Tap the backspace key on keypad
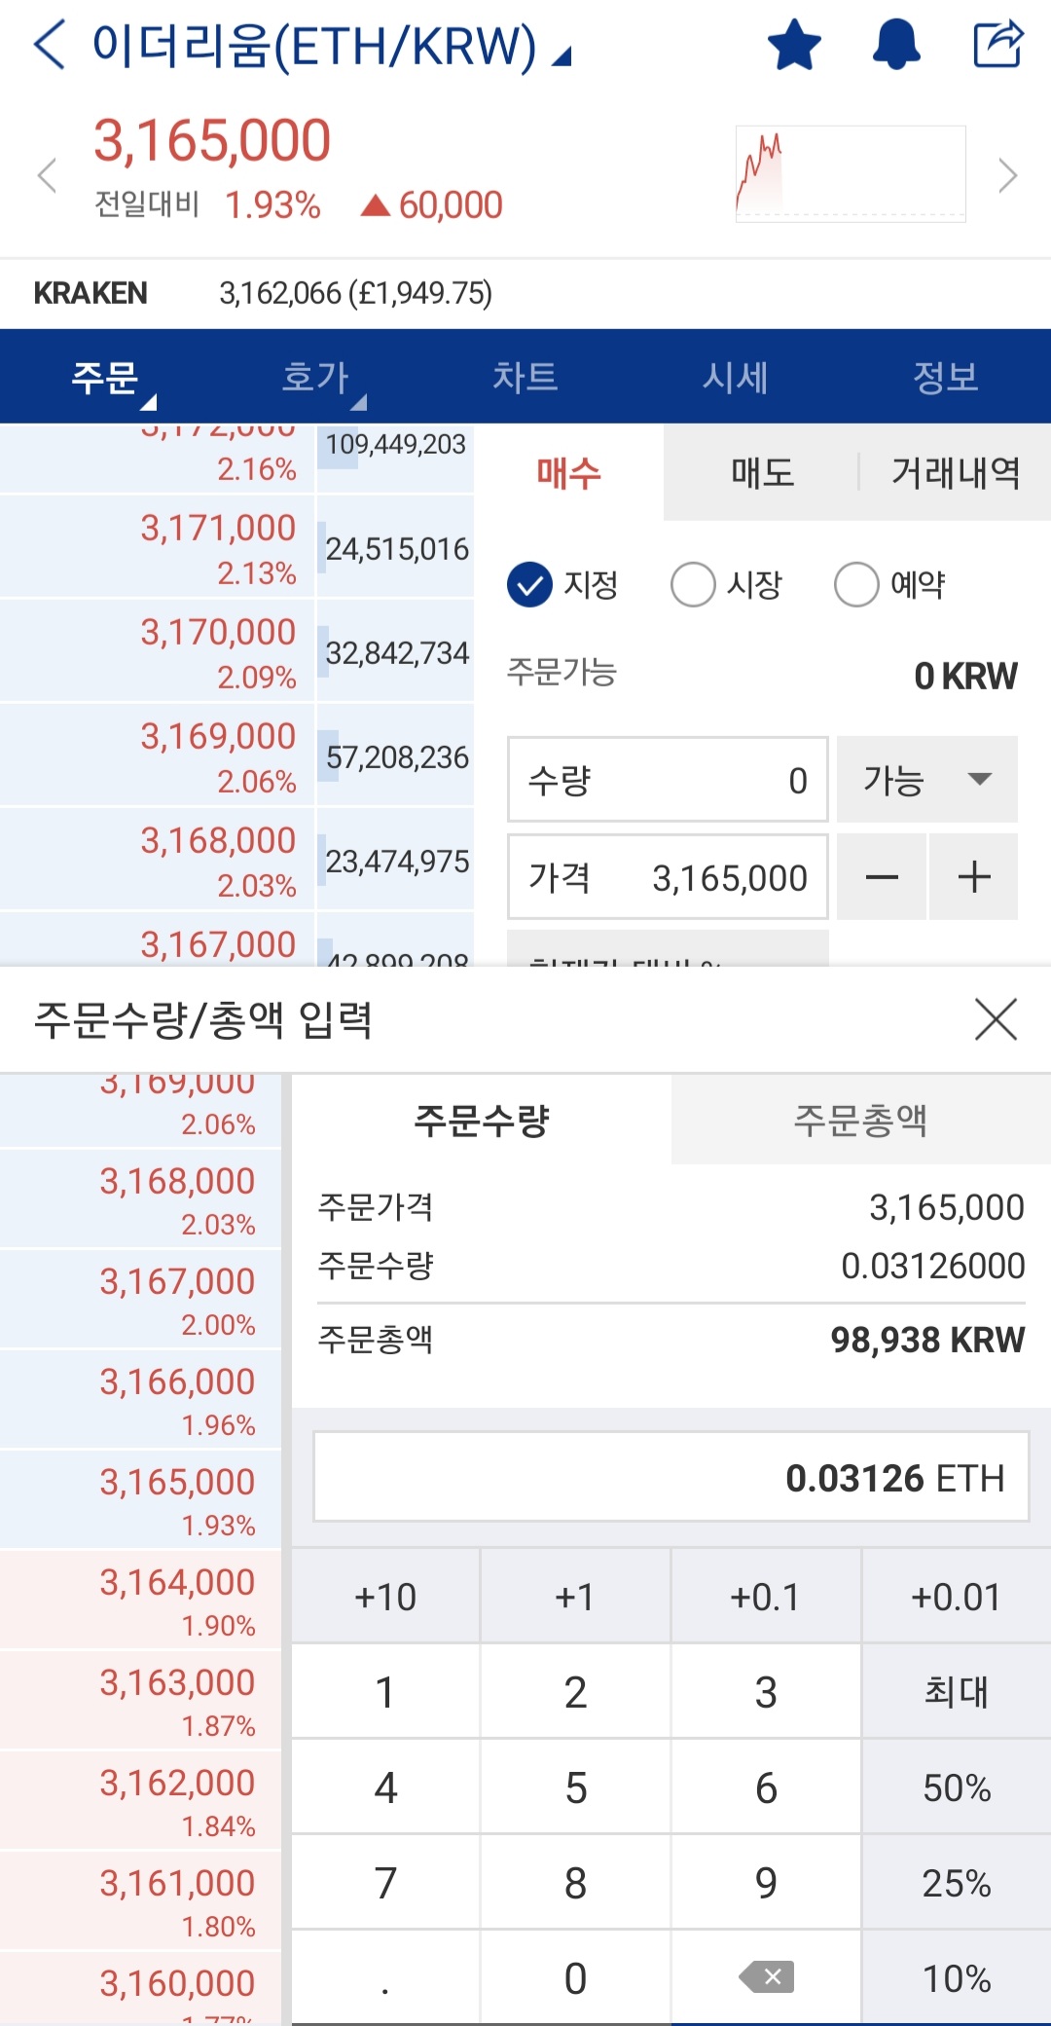Image resolution: width=1051 pixels, height=2026 pixels. coord(766,1976)
